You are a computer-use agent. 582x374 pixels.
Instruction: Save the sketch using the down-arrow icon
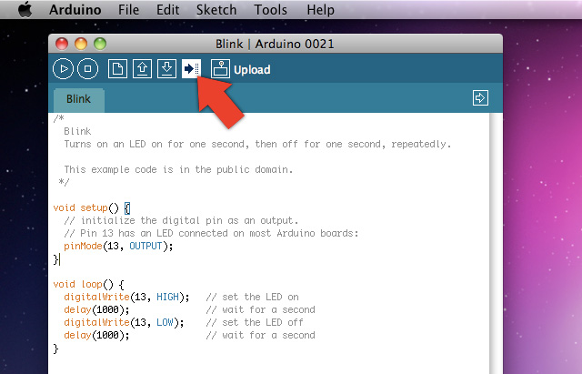pos(166,68)
